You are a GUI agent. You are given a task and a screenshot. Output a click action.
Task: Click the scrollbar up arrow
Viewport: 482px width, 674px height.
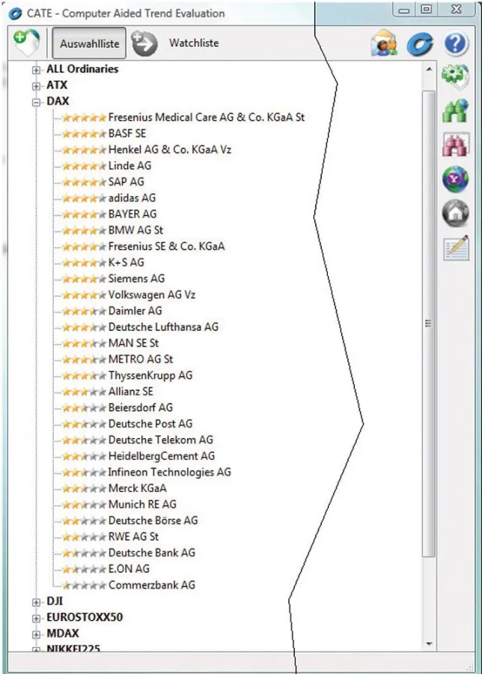click(x=428, y=69)
